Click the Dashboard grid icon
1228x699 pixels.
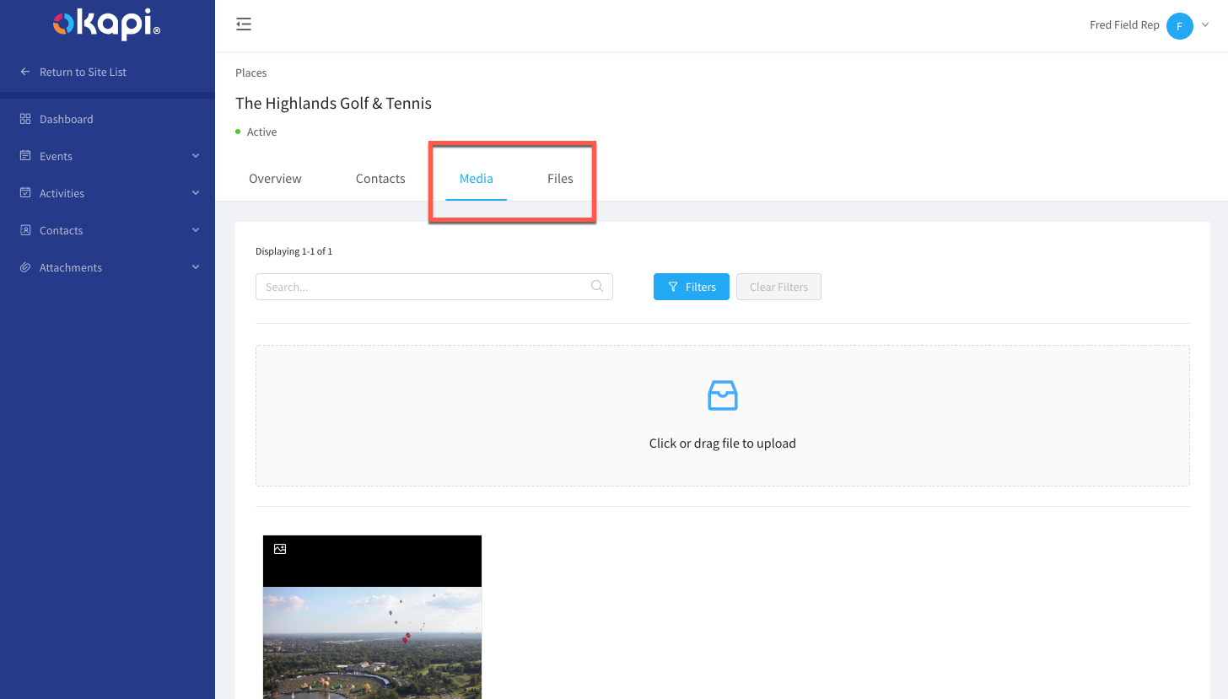point(25,119)
